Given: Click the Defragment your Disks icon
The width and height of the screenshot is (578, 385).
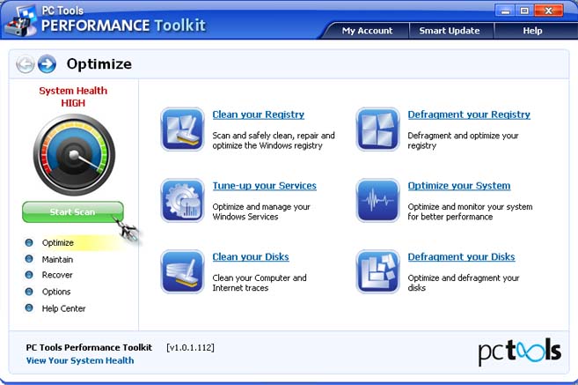Looking at the screenshot, I should pos(377,271).
